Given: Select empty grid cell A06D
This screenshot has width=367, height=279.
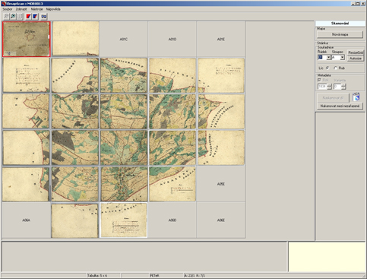Looking at the screenshot, I should coord(172,220).
